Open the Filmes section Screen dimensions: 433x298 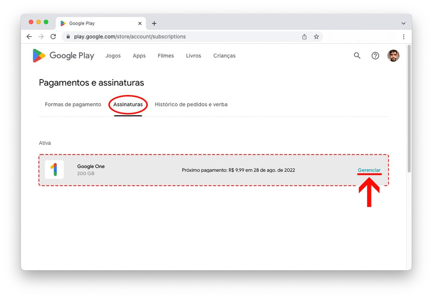click(x=166, y=56)
